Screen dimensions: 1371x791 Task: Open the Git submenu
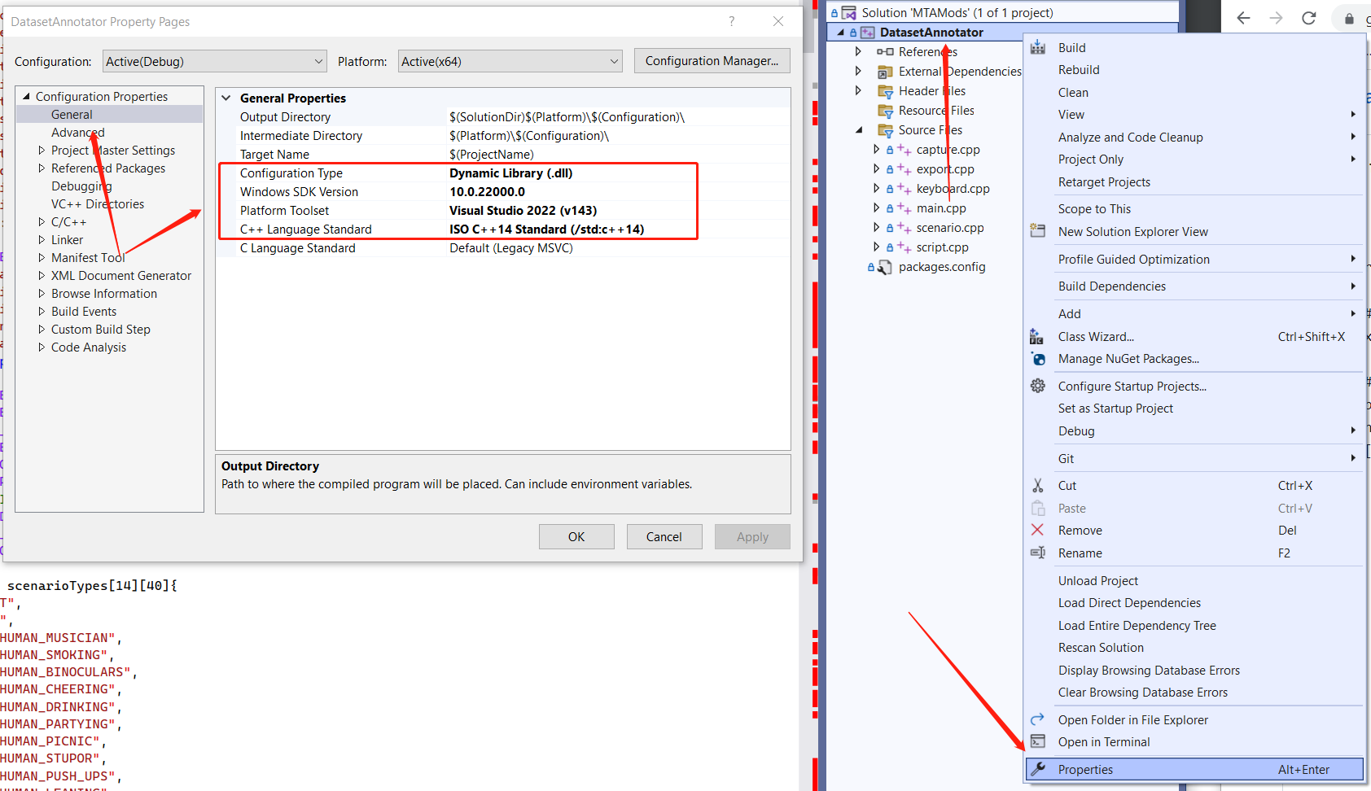(x=1066, y=459)
